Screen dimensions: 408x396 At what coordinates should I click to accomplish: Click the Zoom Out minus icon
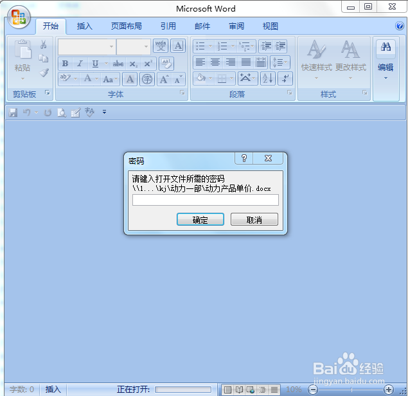point(313,390)
